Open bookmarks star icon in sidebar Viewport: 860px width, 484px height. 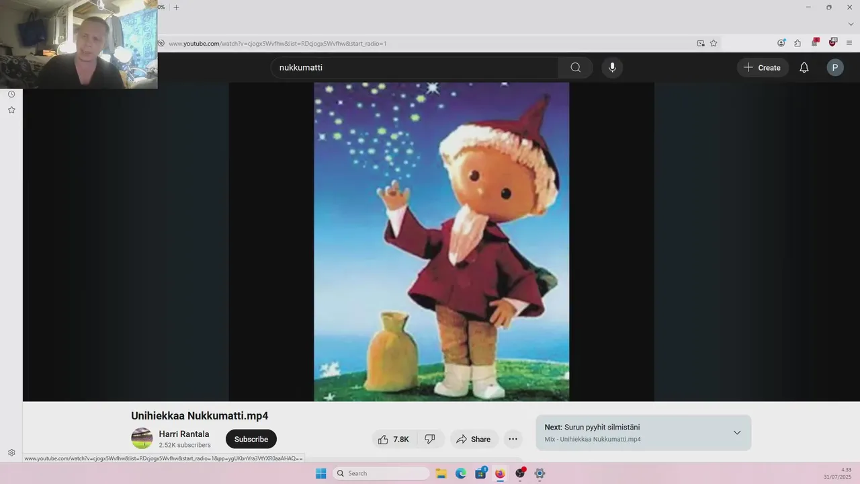pyautogui.click(x=11, y=110)
